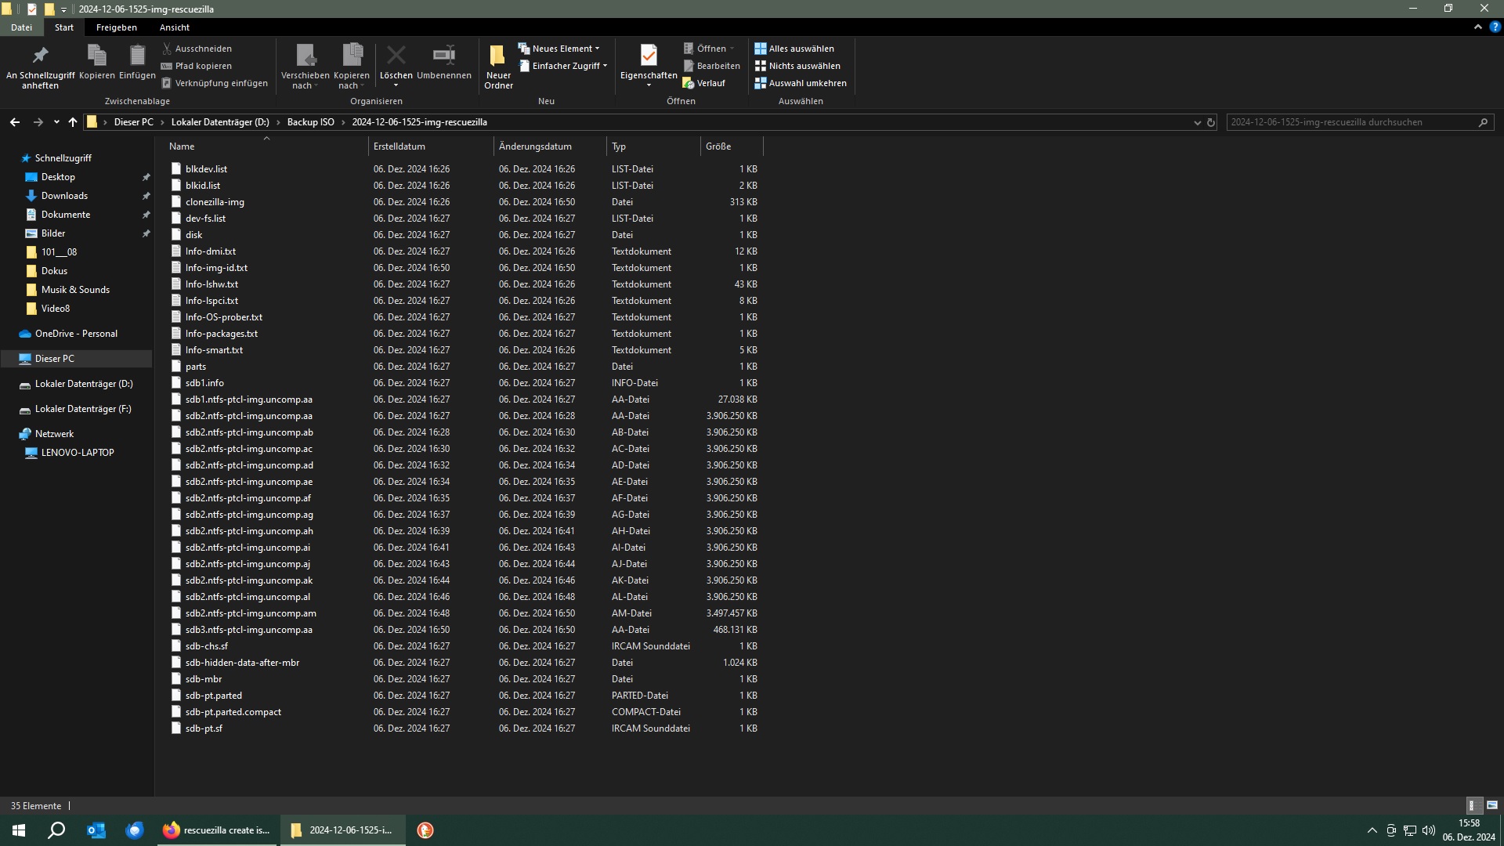Image resolution: width=1504 pixels, height=846 pixels.
Task: Open the Datei menu
Action: pos(21,27)
